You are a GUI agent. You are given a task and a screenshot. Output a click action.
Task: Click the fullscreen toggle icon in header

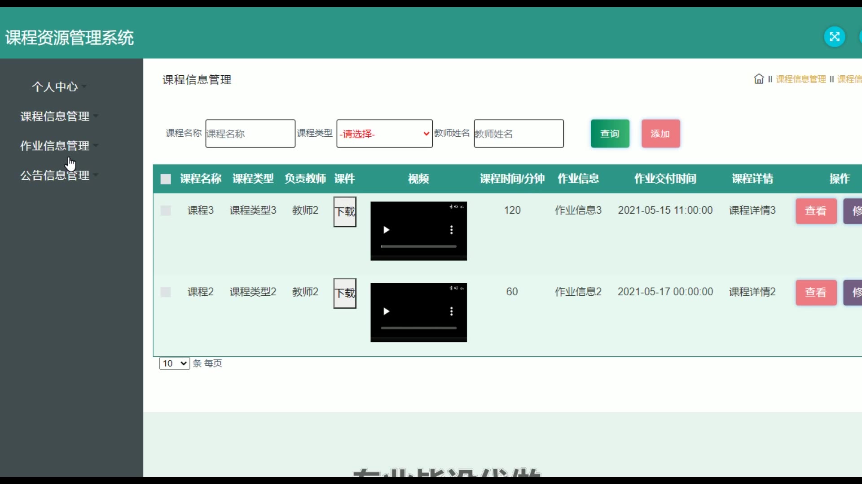(834, 37)
